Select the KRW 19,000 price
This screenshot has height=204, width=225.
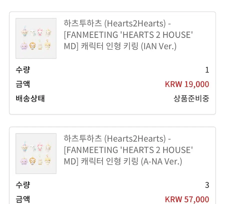click(187, 84)
